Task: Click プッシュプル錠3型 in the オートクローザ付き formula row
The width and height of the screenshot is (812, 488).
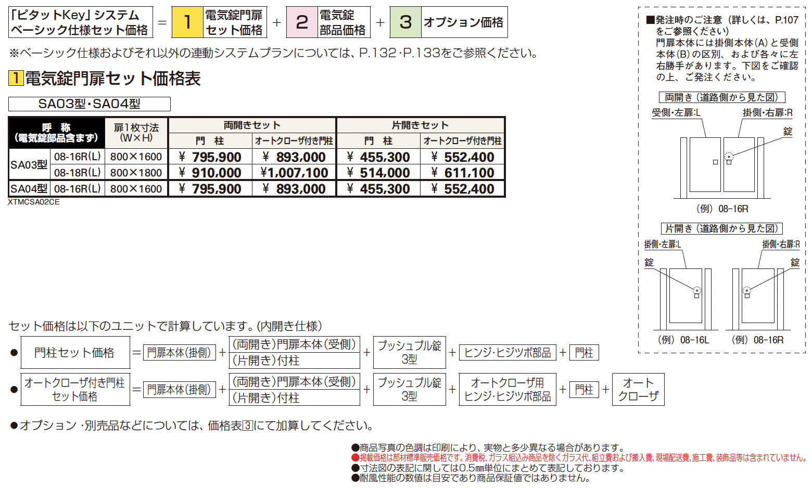Action: click(409, 389)
